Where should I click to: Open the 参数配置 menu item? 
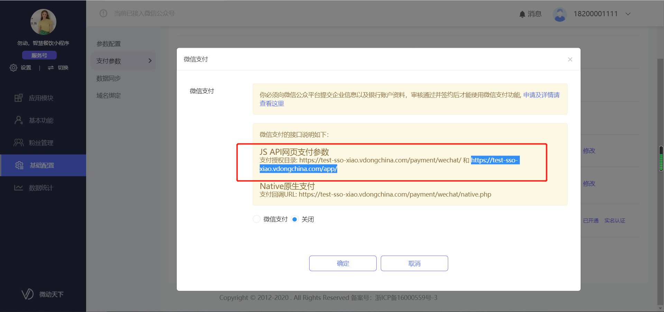109,44
